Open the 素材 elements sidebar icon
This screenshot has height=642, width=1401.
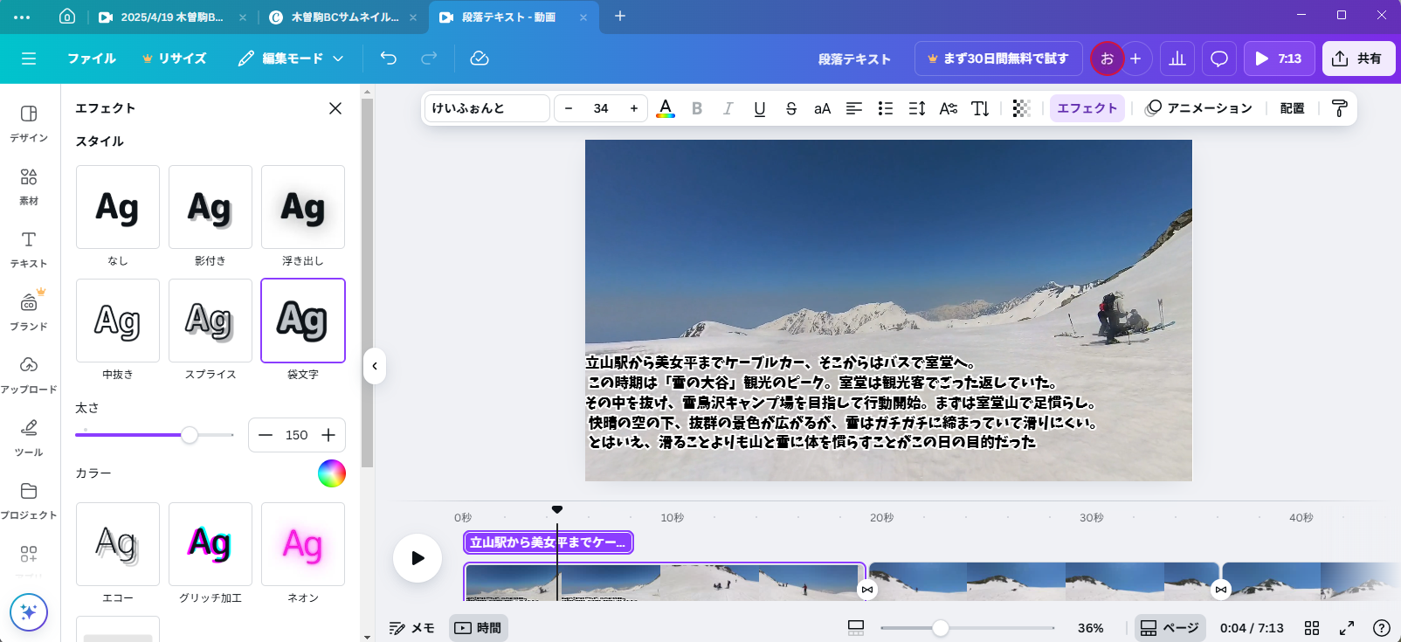coord(29,185)
